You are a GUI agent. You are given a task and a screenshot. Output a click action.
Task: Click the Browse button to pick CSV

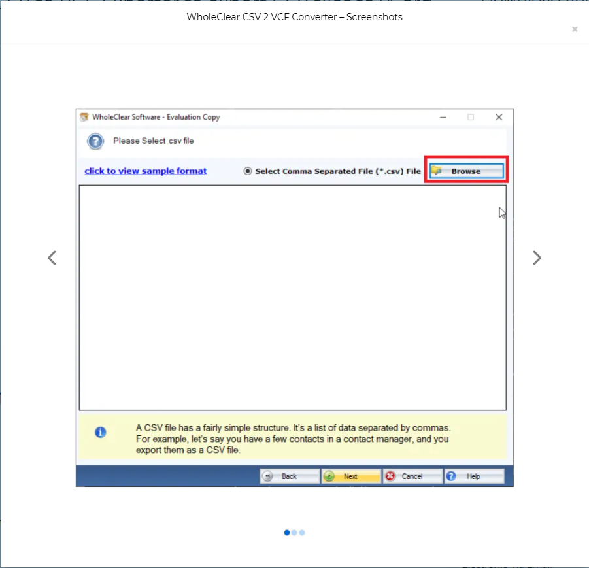(466, 171)
